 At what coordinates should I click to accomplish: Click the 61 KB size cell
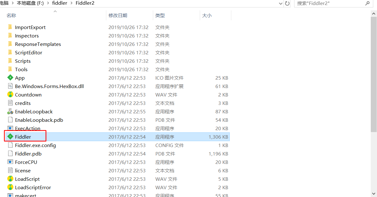tap(222, 86)
